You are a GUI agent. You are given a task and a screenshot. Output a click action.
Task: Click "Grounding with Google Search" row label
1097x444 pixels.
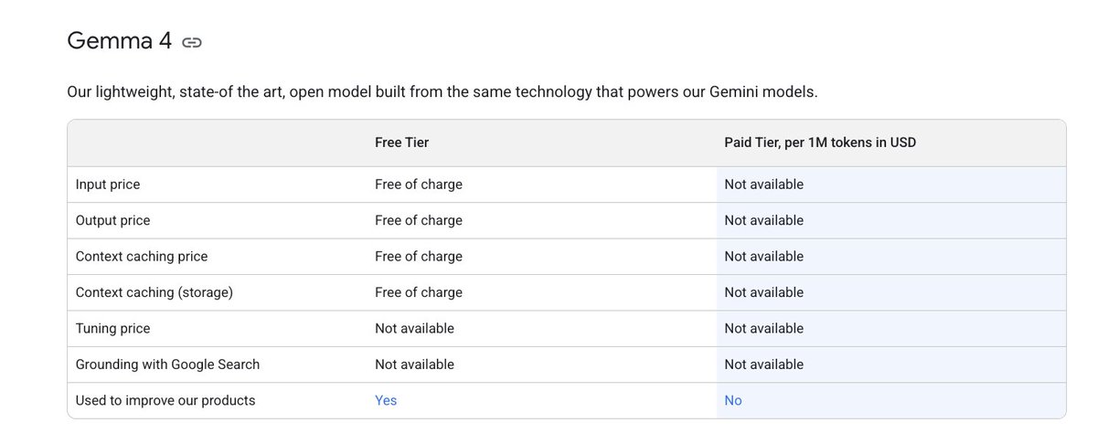click(x=168, y=365)
